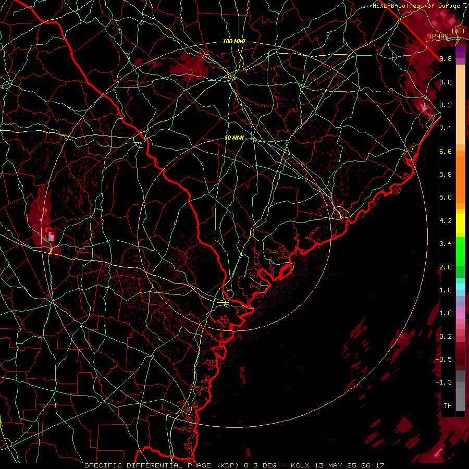Click the 2.6 value on the color scale

(446, 267)
